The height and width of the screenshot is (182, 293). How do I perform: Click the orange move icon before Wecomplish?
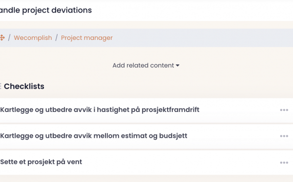click(2, 37)
